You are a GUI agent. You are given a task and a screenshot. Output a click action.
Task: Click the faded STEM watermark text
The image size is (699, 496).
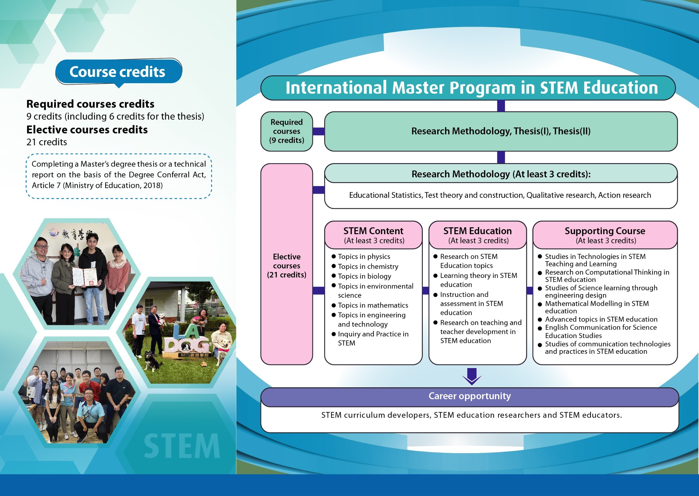point(182,446)
